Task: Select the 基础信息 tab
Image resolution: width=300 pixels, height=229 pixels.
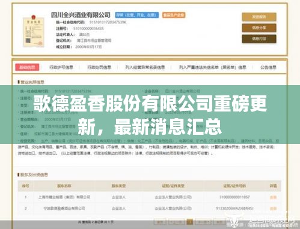Action: (x=27, y=67)
